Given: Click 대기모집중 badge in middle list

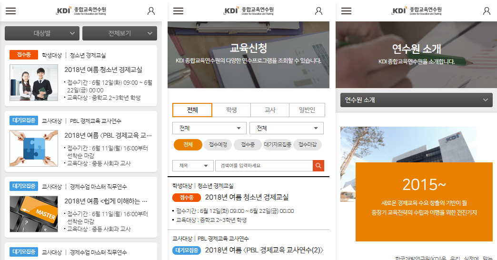Looking at the screenshot, I should [x=187, y=250].
